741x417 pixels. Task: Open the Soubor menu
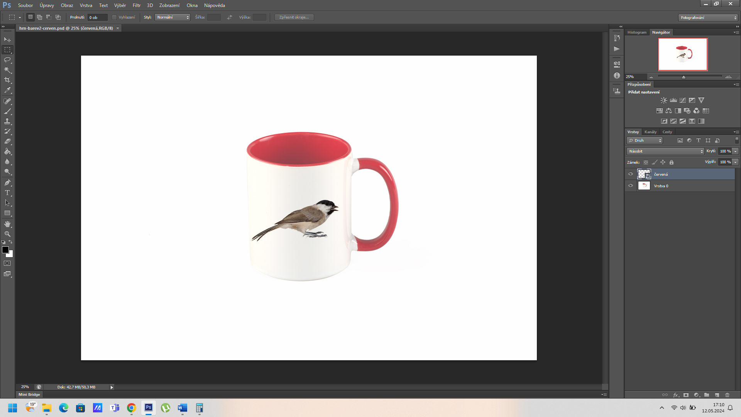coord(25,5)
